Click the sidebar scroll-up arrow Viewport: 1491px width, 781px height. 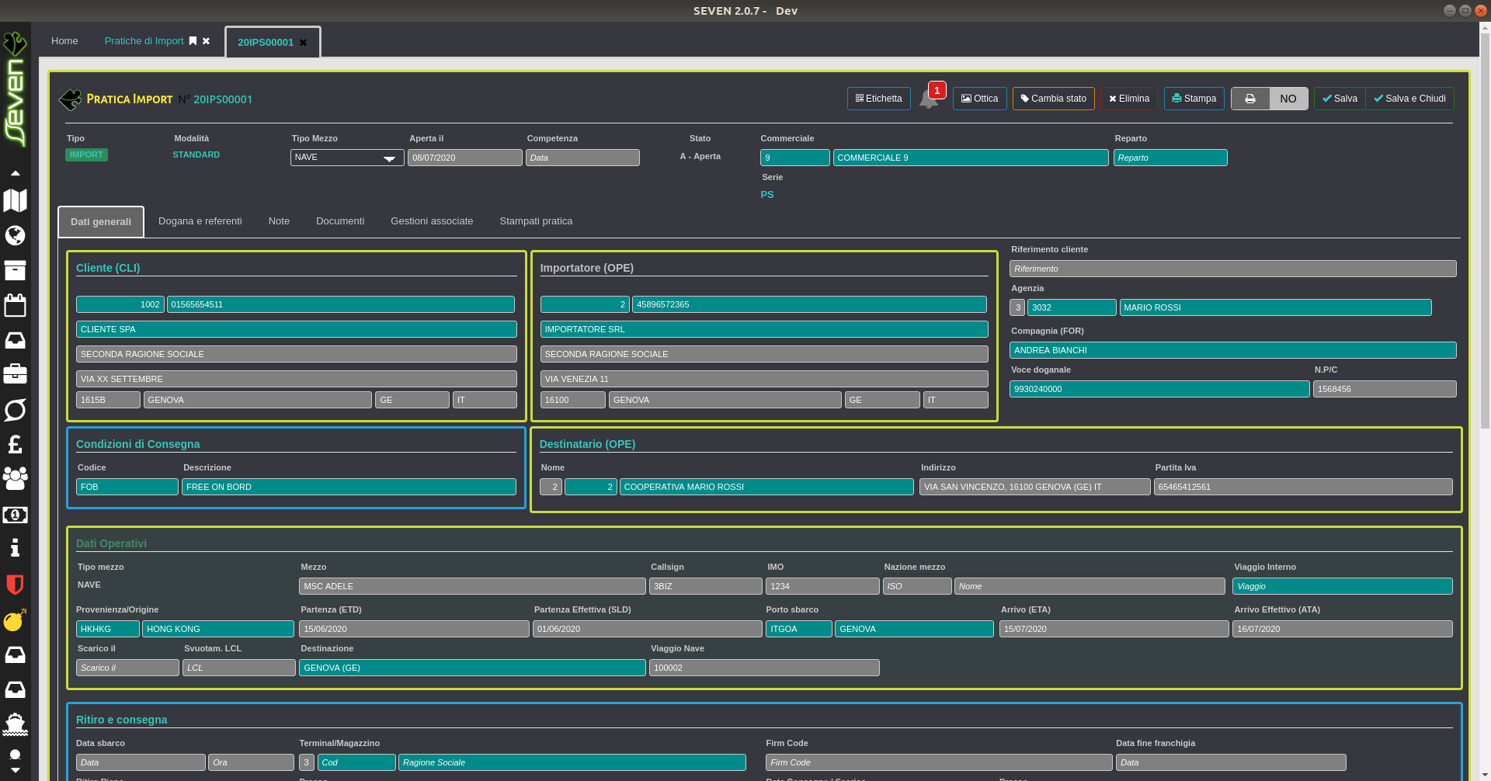15,173
